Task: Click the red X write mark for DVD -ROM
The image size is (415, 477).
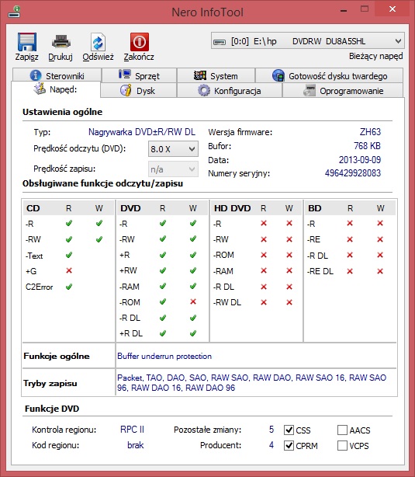Action: pyautogui.click(x=193, y=301)
